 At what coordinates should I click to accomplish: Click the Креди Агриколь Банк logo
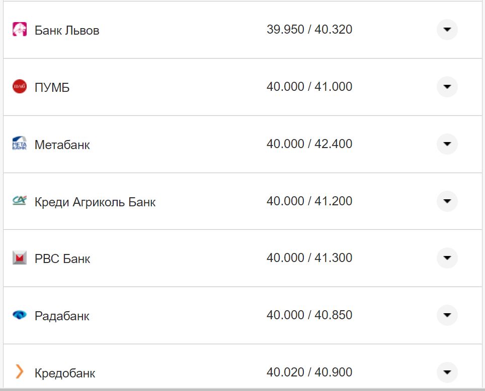(19, 201)
